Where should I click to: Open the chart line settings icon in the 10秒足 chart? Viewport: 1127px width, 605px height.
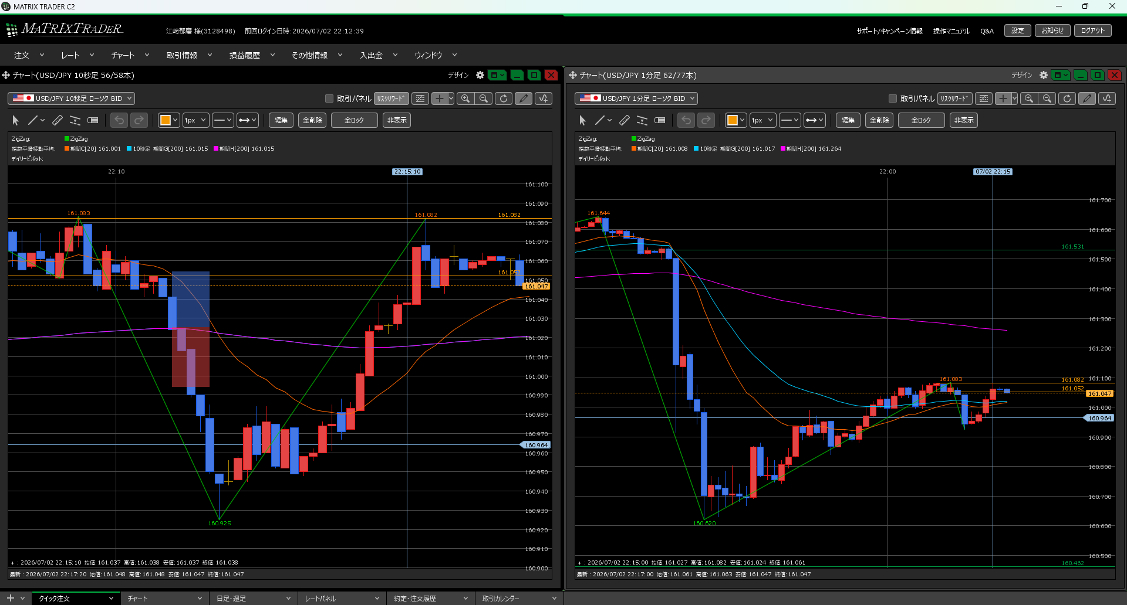[420, 98]
